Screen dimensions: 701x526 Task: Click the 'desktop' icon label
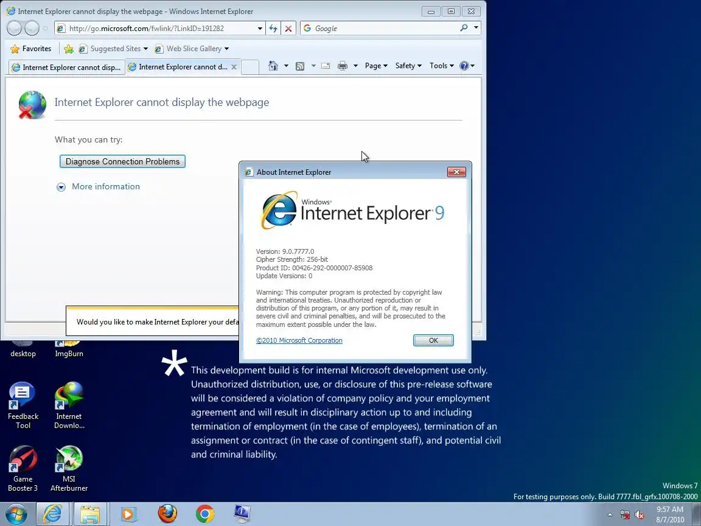[23, 354]
